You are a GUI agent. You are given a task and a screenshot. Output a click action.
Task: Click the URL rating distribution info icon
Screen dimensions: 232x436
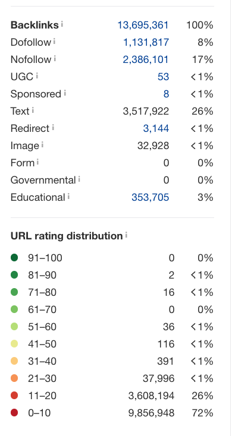click(126, 235)
